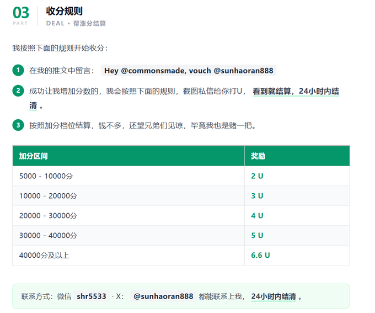The height and width of the screenshot is (313, 375).
Task: Click the "联系方式：微信" label
Action: [46, 296]
